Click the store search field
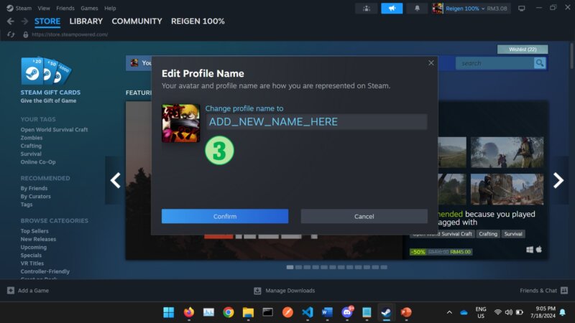Viewport: 575px width, 323px height. coord(494,63)
